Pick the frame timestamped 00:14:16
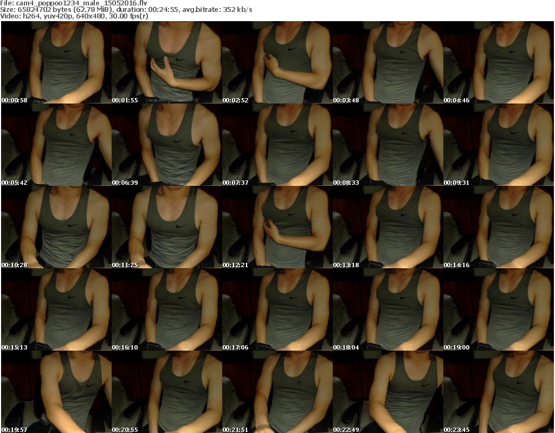Screen dimensions: 555x433 click(x=499, y=227)
